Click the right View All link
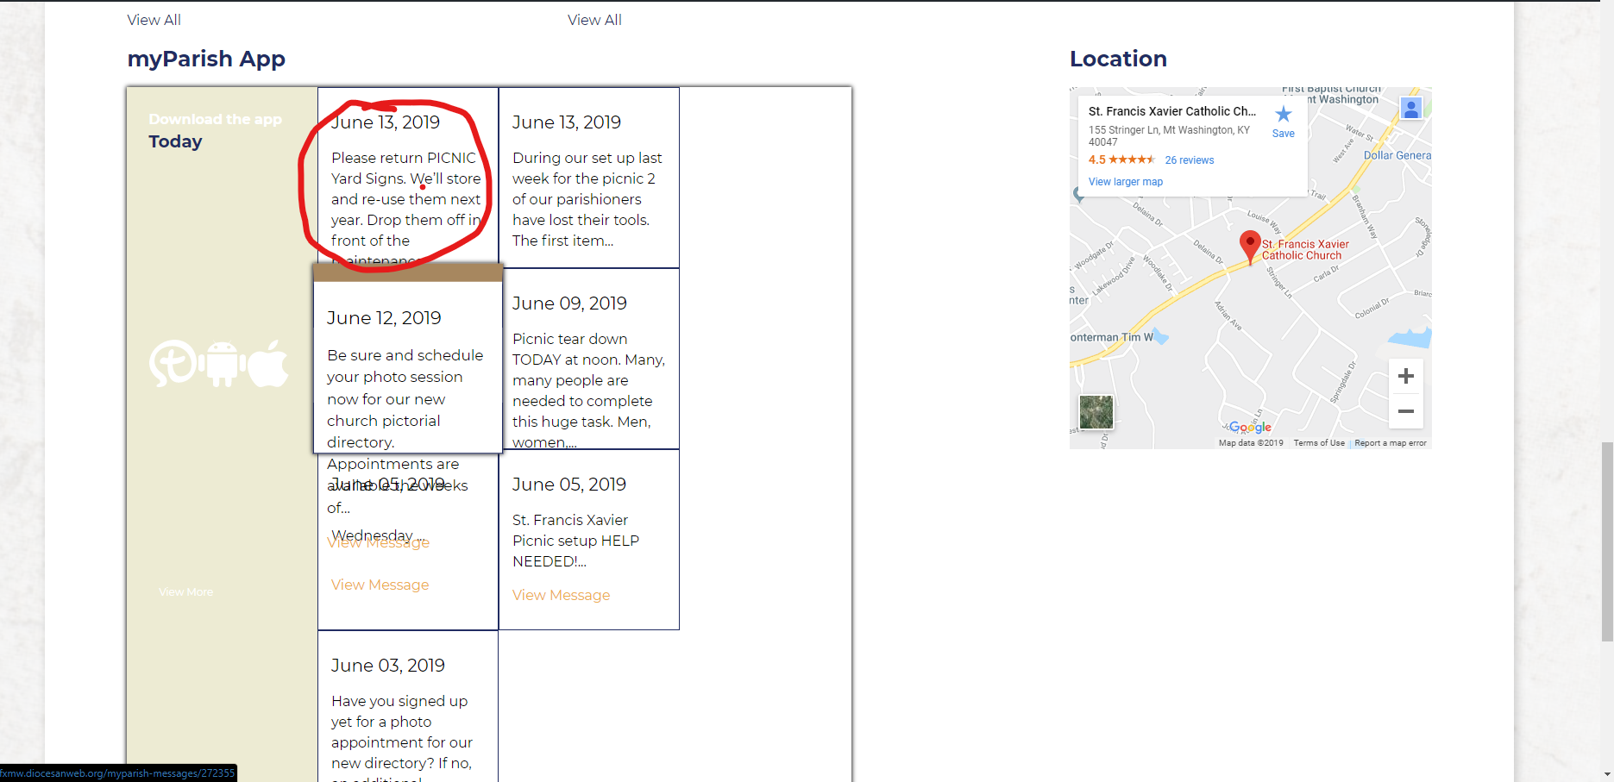This screenshot has height=782, width=1614. pos(594,20)
